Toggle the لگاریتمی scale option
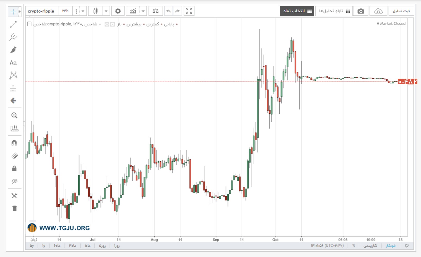Image resolution: width=421 pixels, height=257 pixels. [x=370, y=246]
